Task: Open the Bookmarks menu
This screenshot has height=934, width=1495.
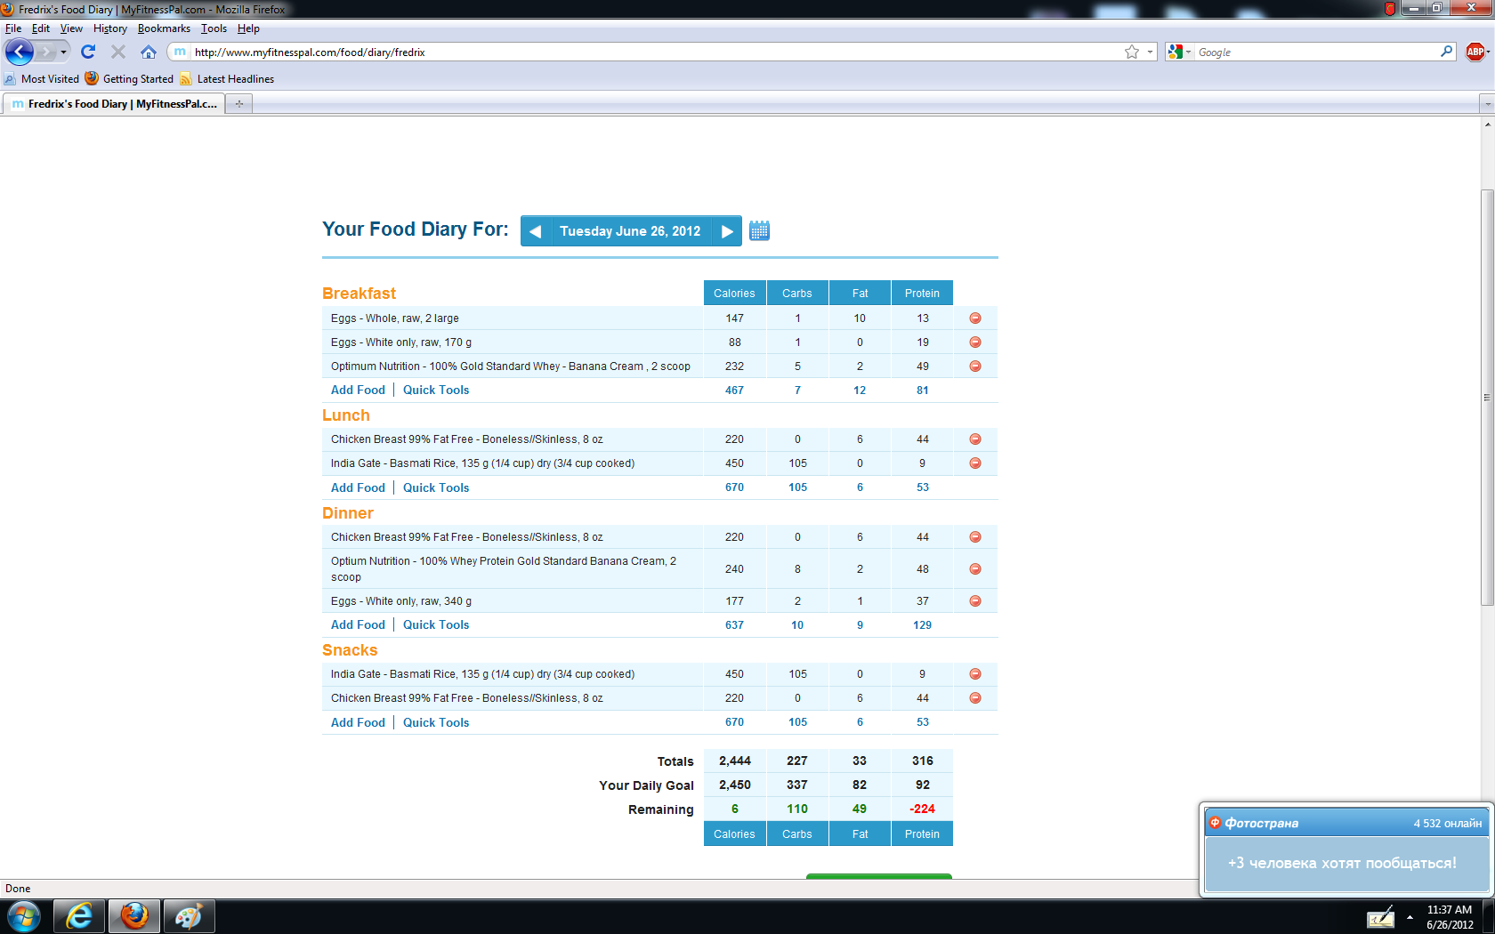Action: [x=164, y=28]
